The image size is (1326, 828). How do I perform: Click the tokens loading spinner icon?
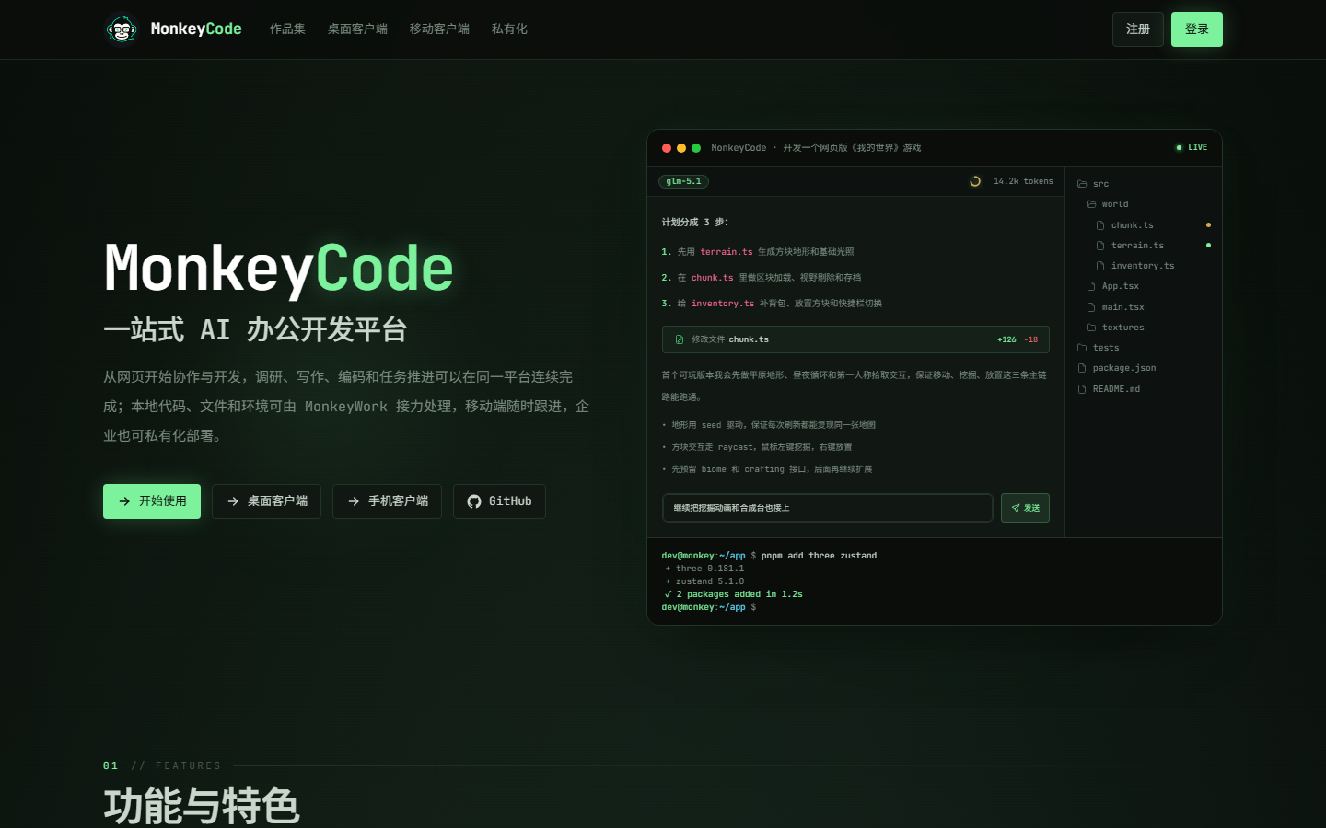click(x=975, y=181)
